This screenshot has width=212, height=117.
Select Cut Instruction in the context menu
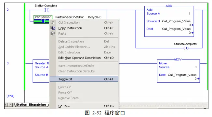pyautogui.click(x=84, y=23)
